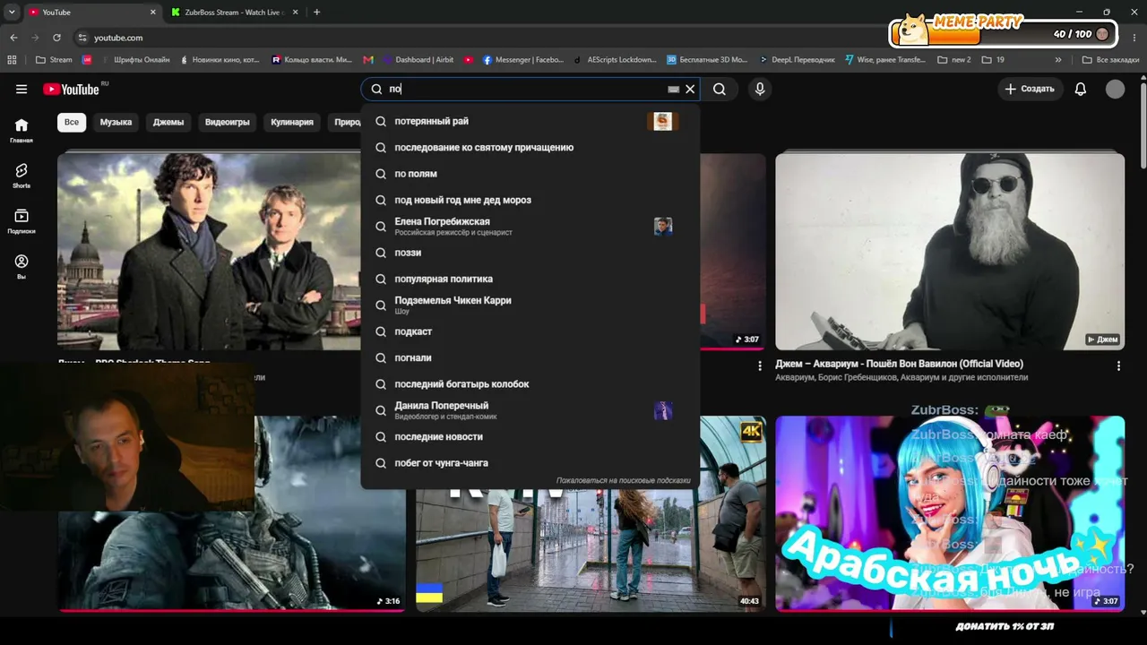Clear the search query with the X

(690, 90)
